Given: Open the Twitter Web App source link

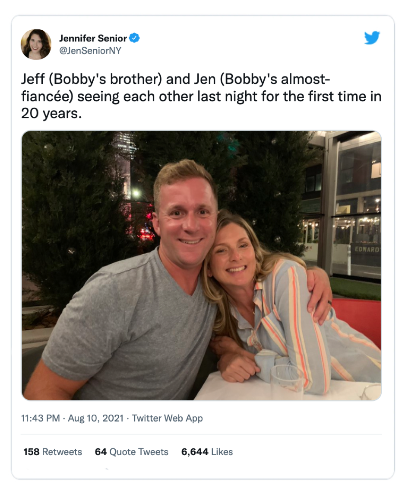Looking at the screenshot, I should (x=167, y=418).
